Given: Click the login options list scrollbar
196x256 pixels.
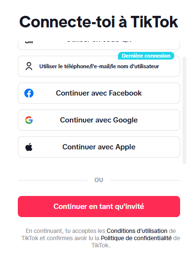Looking at the screenshot, I should point(184,110).
